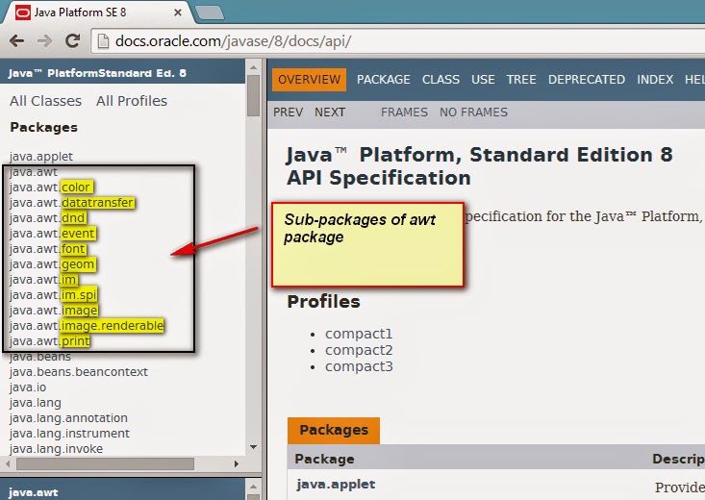The width and height of the screenshot is (705, 500).
Task: Click the Oracle favicon on the tab
Action: coord(22,12)
